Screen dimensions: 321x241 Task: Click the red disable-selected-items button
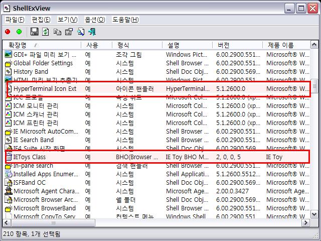[x=8, y=32]
